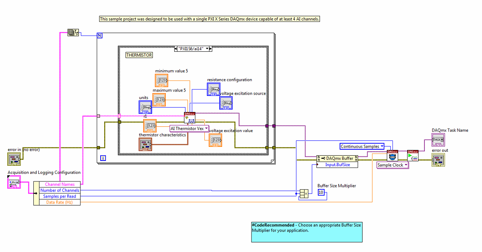Click the units ring terminal
This screenshot has width=482, height=252.
coord(145,107)
